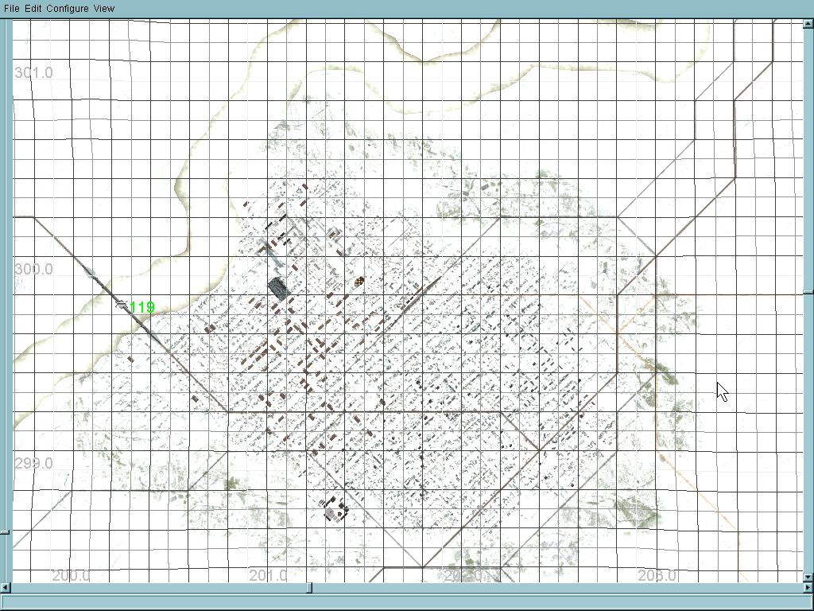Click the orange dotted marker on map
Viewport: 814px width, 611px height.
[359, 282]
